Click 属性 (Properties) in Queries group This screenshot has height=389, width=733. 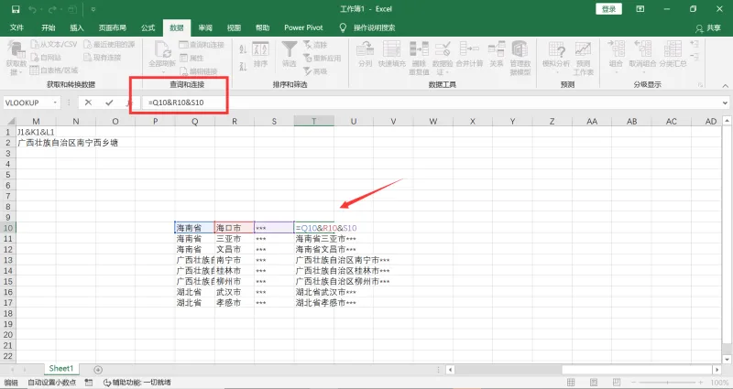pyautogui.click(x=191, y=58)
